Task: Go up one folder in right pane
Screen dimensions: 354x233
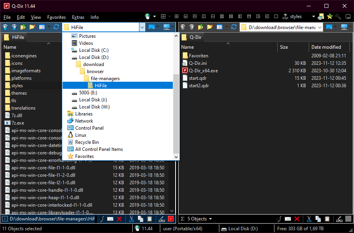Action: tap(201, 27)
